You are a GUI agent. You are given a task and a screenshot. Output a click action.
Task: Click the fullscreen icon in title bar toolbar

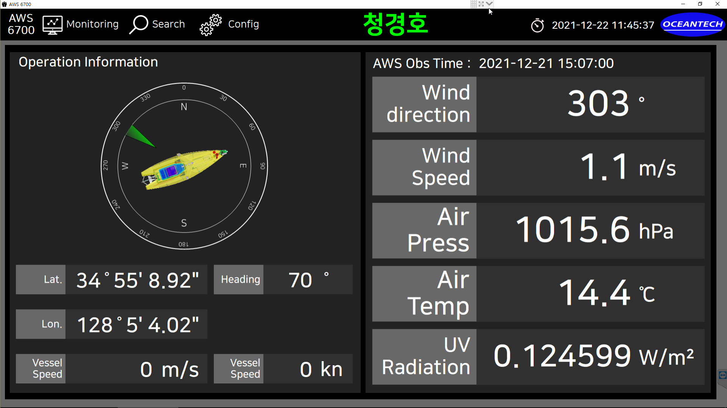click(481, 4)
